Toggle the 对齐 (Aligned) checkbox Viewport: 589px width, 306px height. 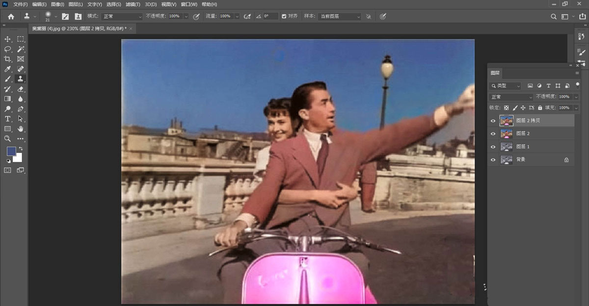[284, 16]
